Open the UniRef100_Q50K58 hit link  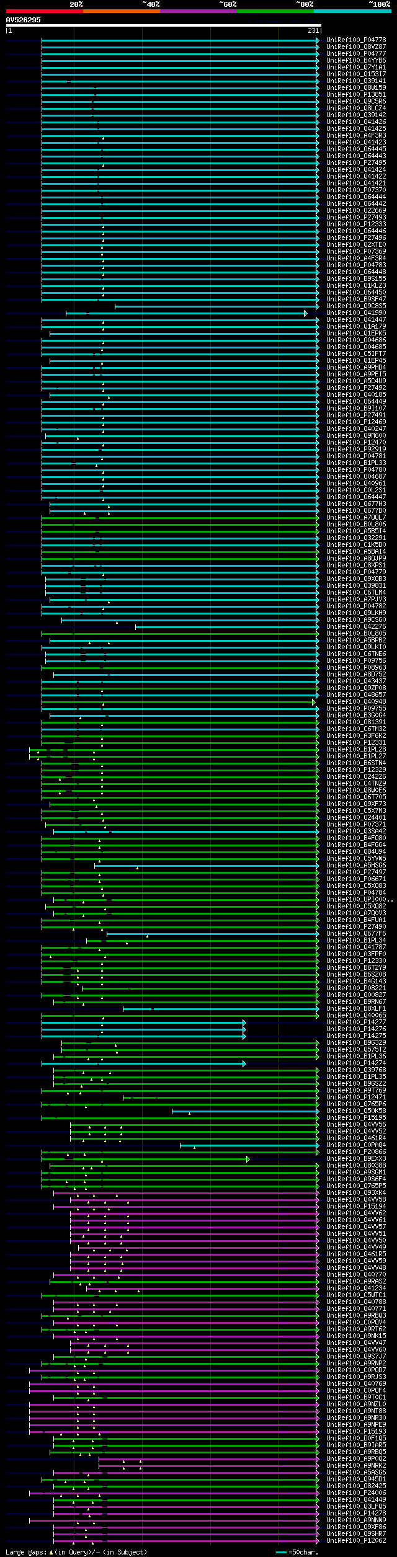pyautogui.click(x=356, y=1111)
